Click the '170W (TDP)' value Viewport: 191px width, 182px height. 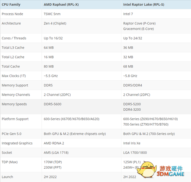(x=53, y=162)
